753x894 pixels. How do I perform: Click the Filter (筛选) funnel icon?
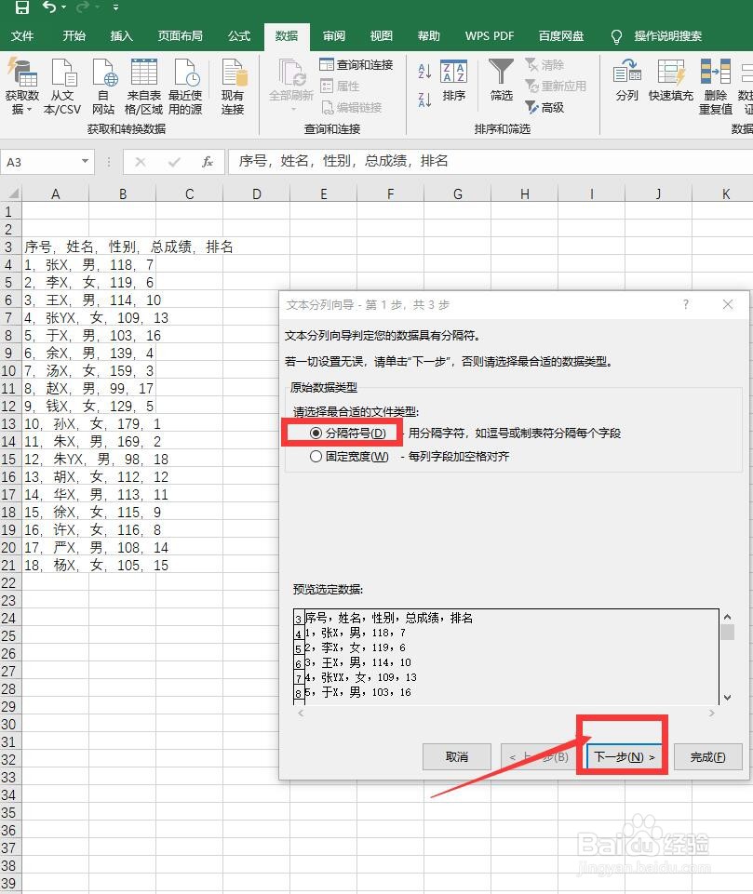(x=502, y=80)
